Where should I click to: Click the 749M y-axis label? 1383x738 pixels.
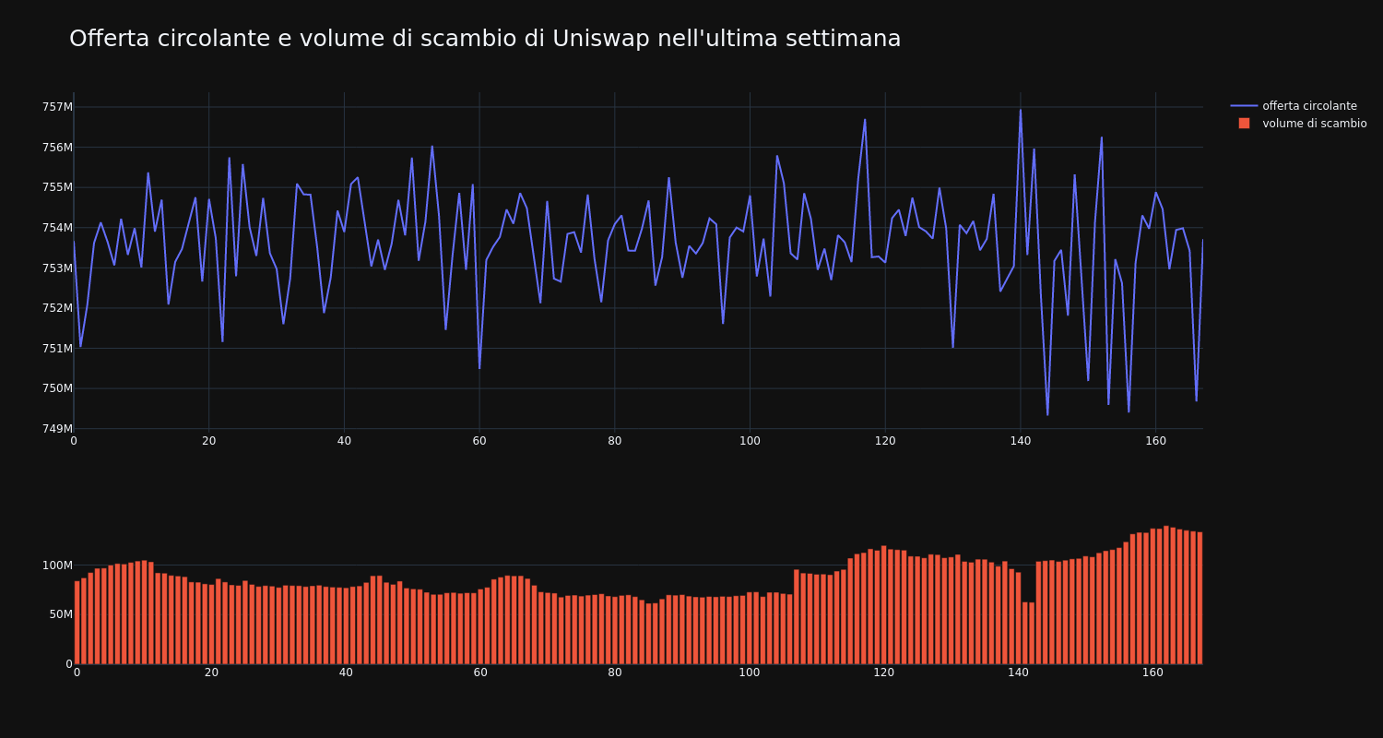[x=57, y=429]
